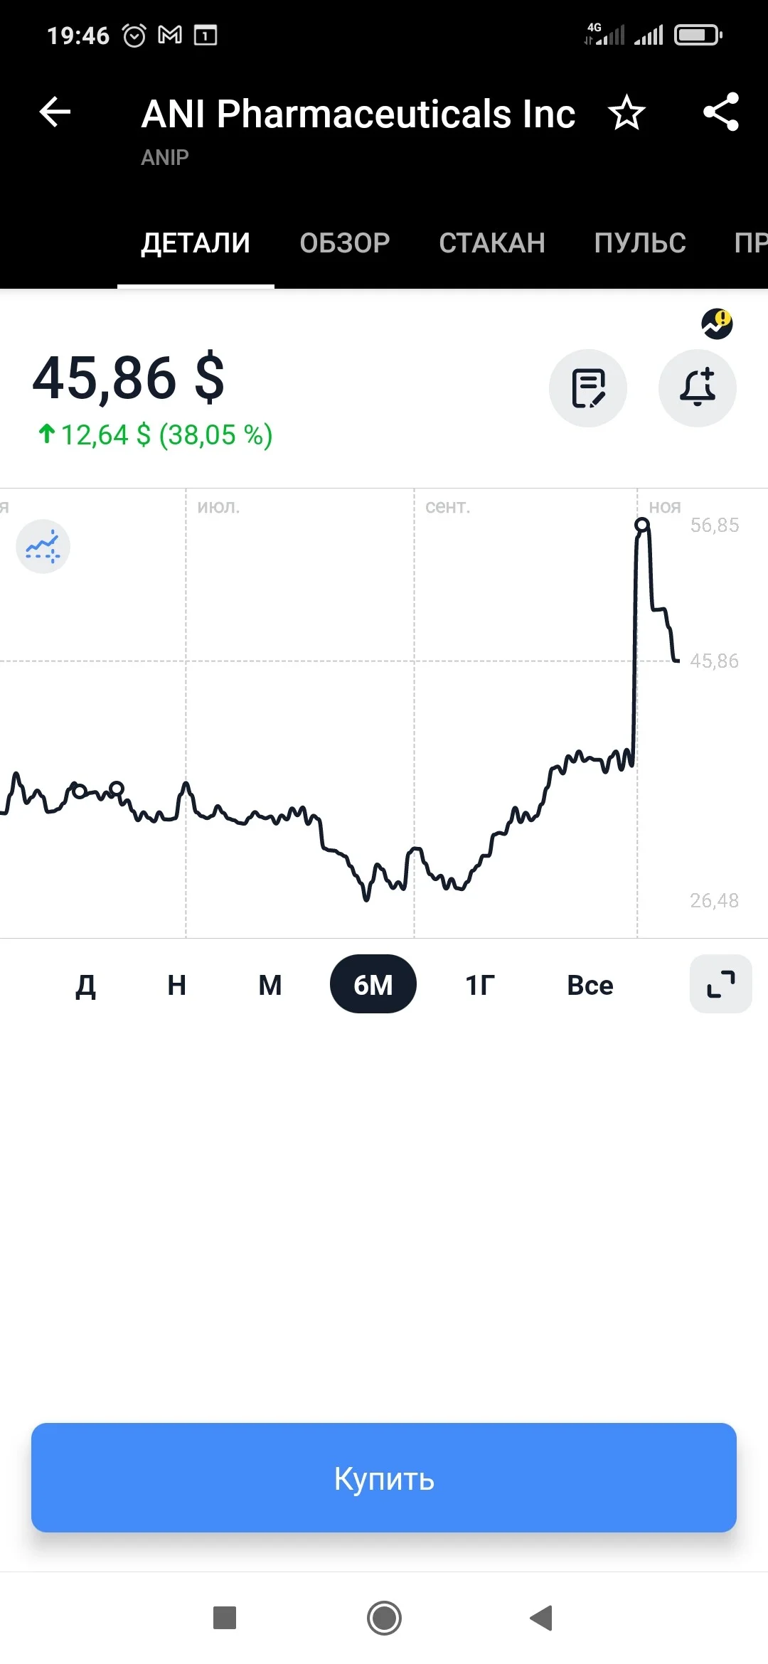
Task: Select the Все full range
Action: (590, 985)
